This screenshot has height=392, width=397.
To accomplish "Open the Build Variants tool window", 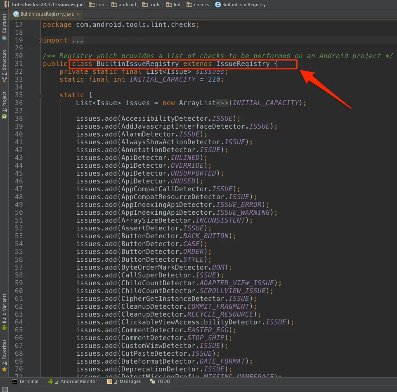I will click(x=4, y=312).
